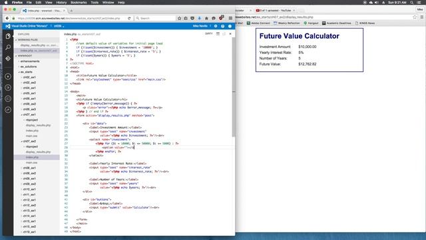Open the History menu
This screenshot has width=426, height=240.
point(61,3)
